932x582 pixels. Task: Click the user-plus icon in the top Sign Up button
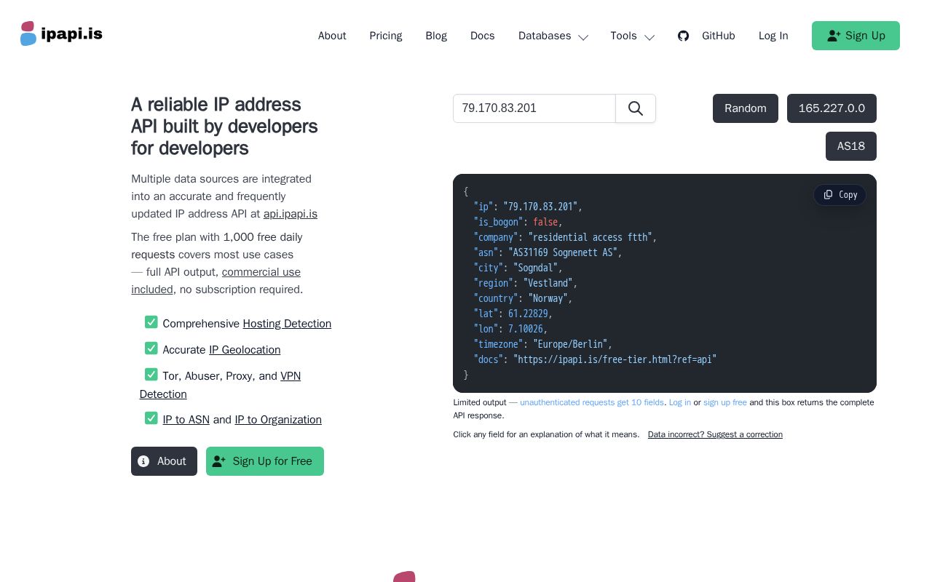[x=834, y=36]
